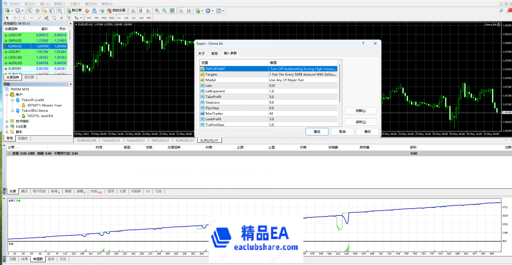Switch chart to H4 timeframe

click(x=126, y=18)
